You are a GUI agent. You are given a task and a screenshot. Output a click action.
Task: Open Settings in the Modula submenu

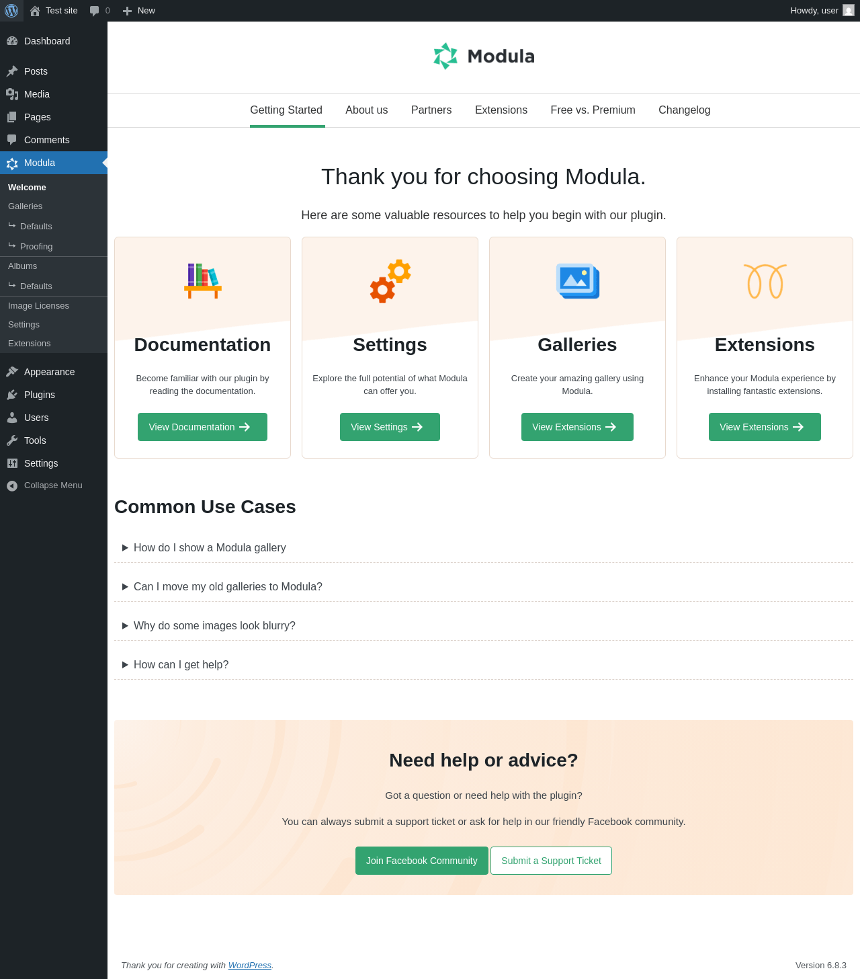54,325
